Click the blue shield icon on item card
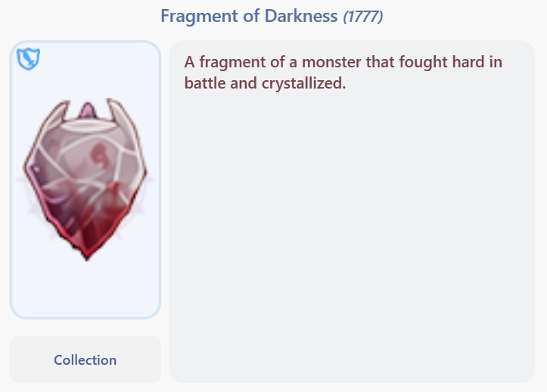 point(29,59)
